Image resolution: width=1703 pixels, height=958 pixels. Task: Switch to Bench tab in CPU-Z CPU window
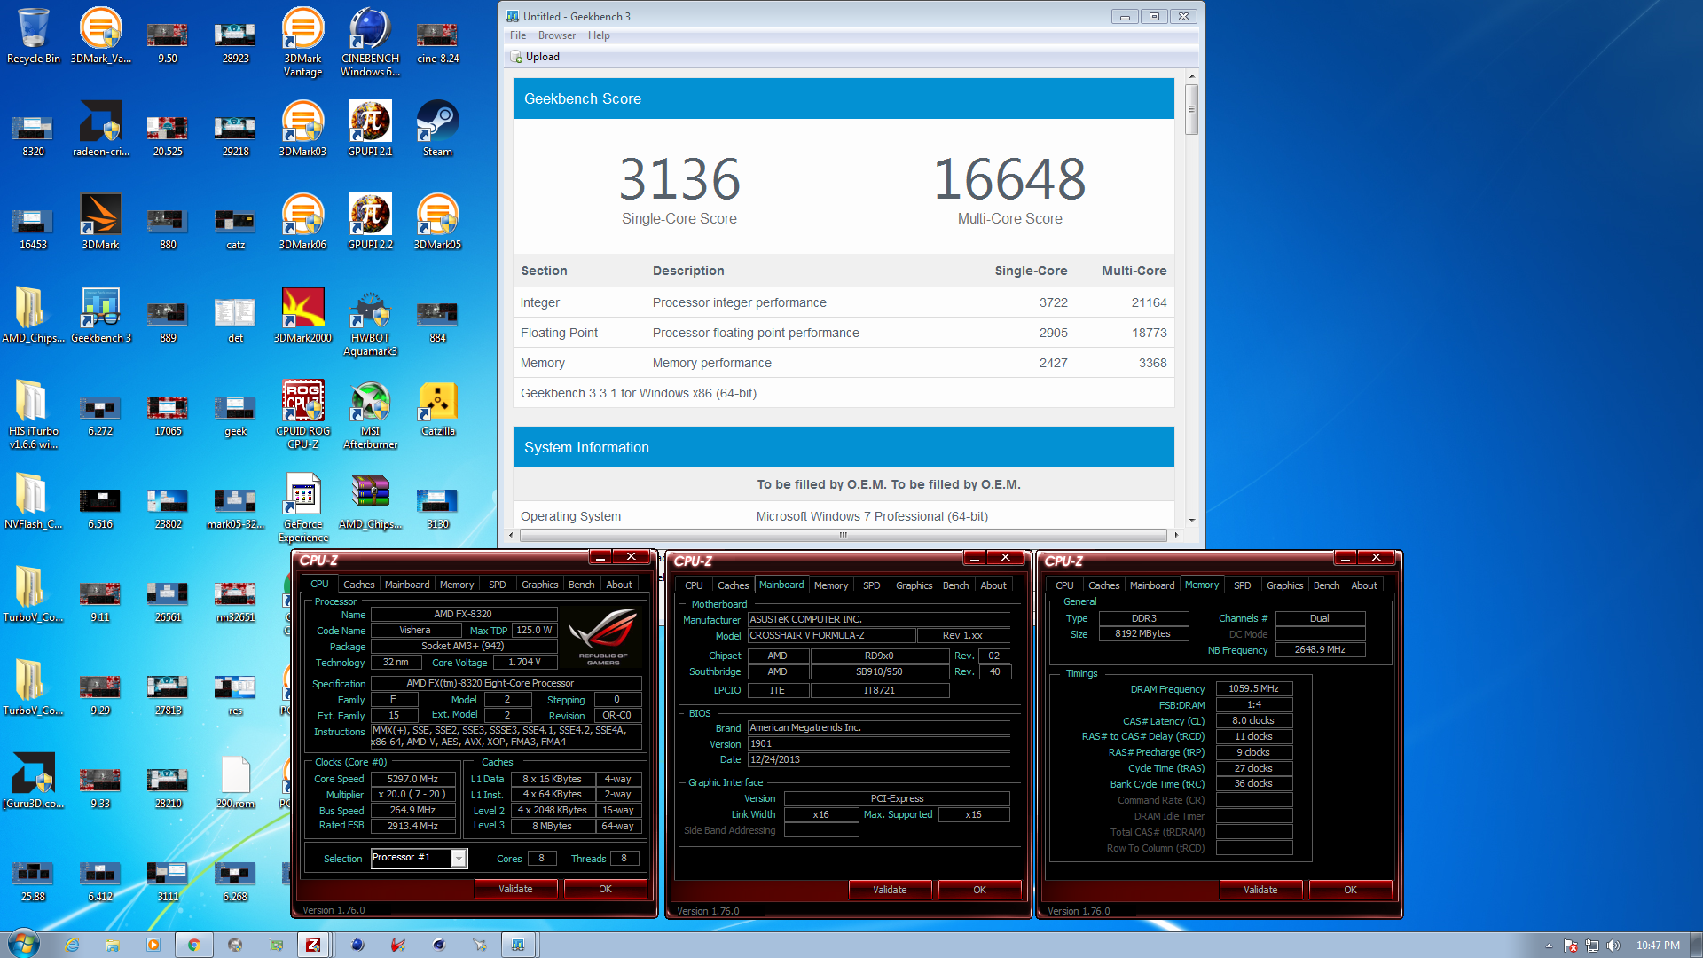[x=581, y=585]
